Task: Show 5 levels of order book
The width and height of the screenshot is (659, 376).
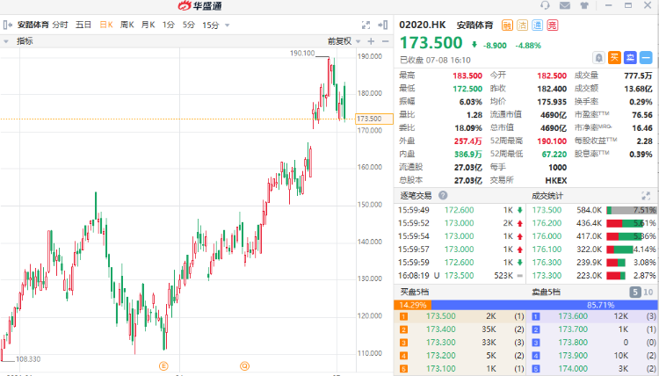Action: pyautogui.click(x=635, y=293)
